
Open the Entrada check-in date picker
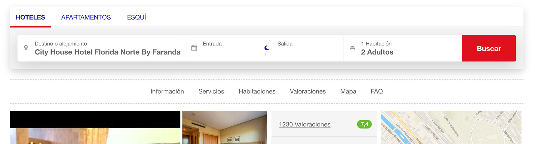tap(224, 48)
